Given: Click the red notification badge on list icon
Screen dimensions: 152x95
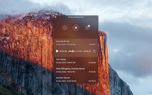Looking at the screenshot, I should (89, 26).
